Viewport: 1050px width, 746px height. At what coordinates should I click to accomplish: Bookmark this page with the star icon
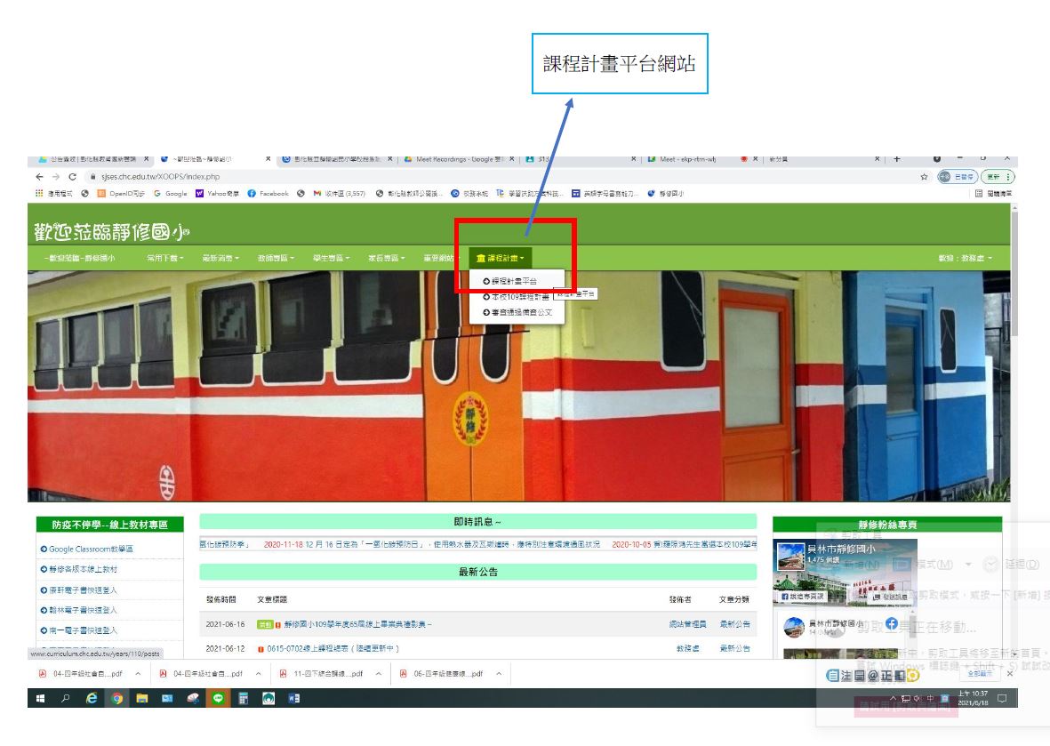click(924, 177)
